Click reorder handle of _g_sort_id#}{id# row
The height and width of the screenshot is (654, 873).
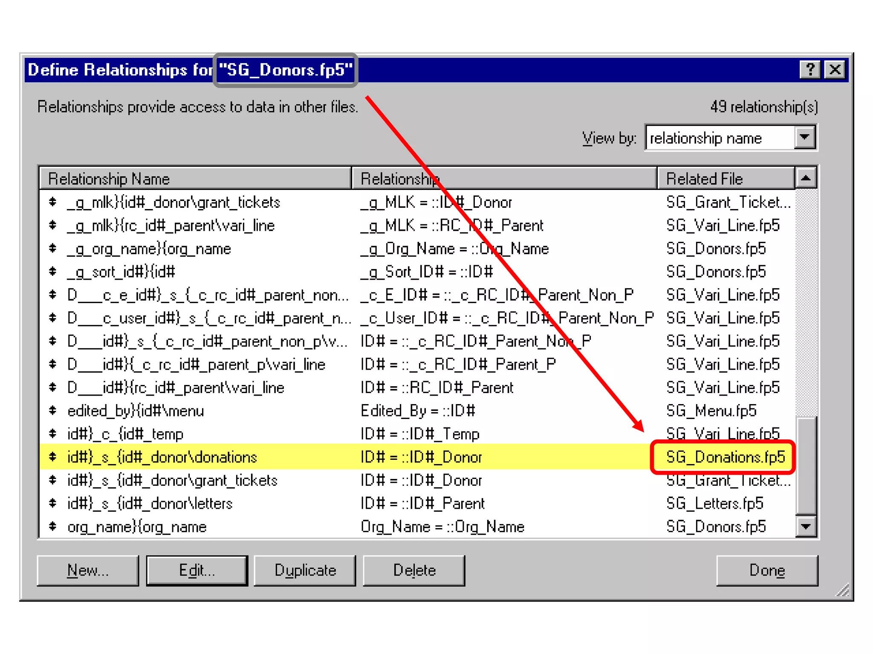[x=53, y=271]
